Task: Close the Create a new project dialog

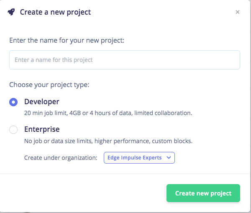Action: pos(238,12)
